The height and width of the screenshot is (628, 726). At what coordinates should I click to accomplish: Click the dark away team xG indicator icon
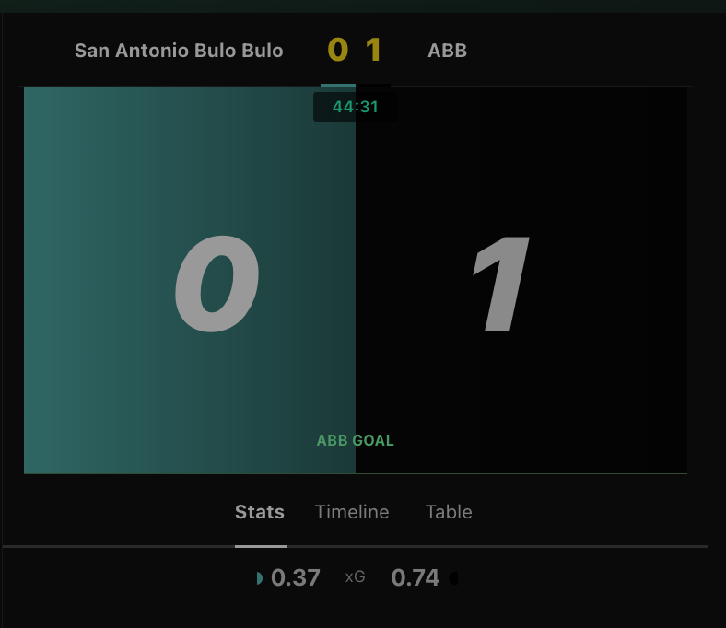click(x=453, y=578)
